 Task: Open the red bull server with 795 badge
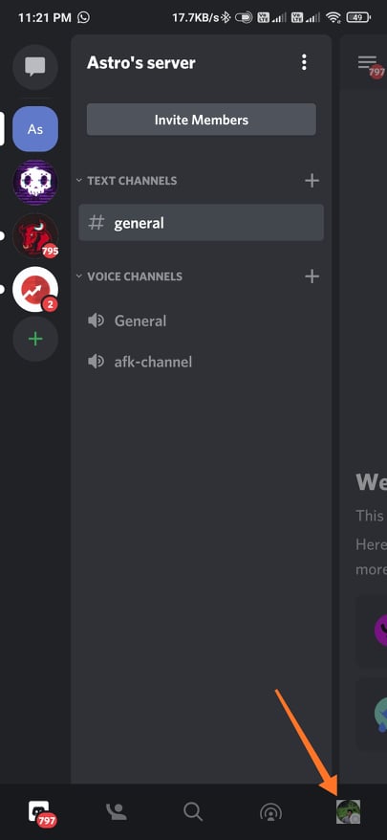[35, 235]
